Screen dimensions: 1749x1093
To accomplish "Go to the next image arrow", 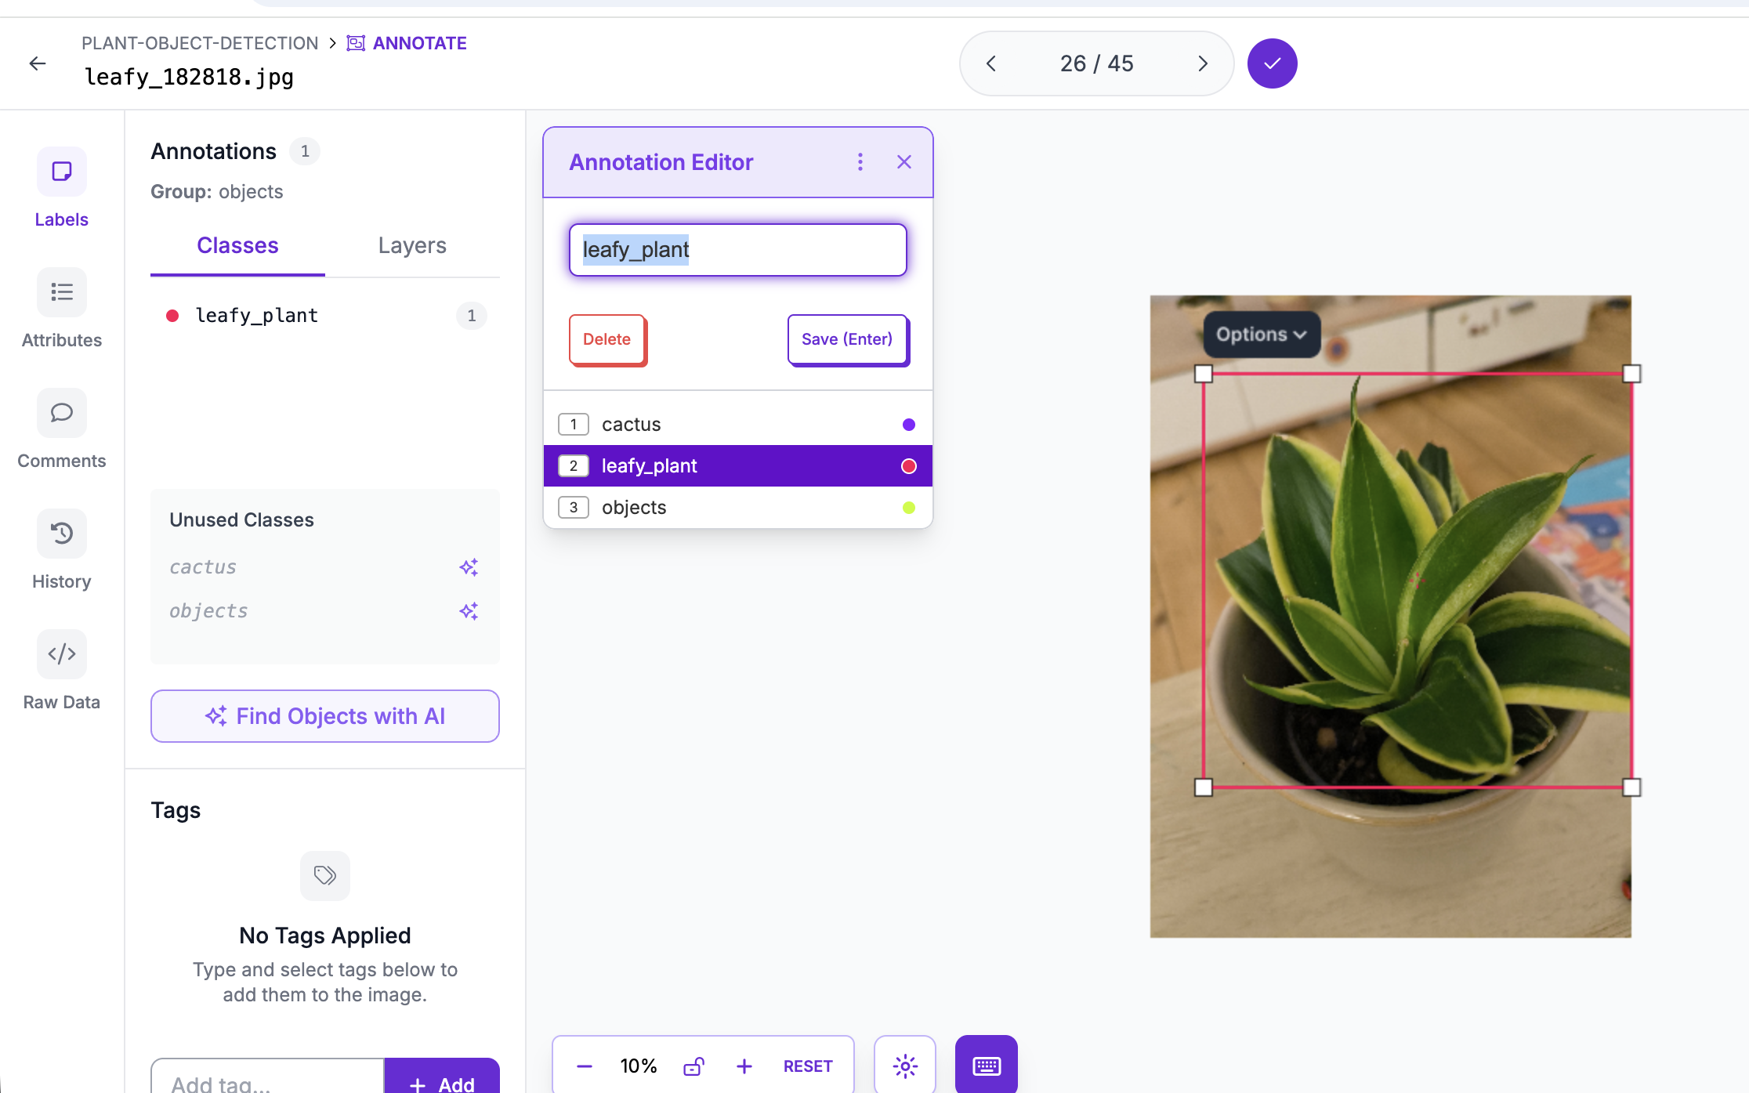I will pos(1203,63).
